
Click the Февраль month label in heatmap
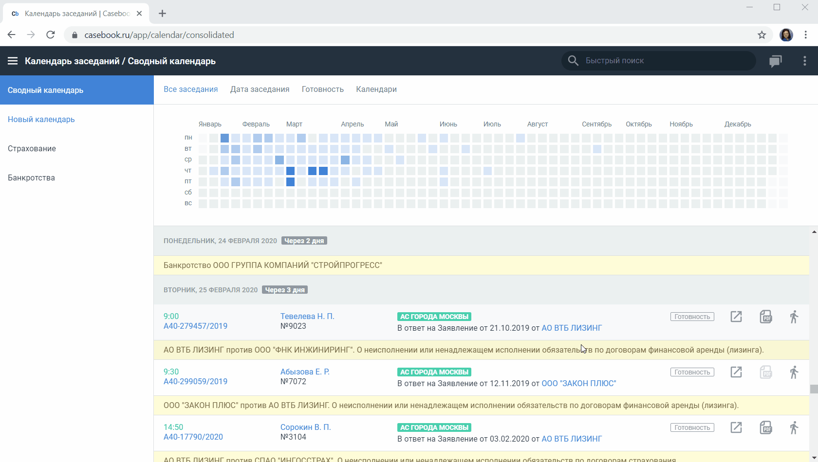pos(256,124)
